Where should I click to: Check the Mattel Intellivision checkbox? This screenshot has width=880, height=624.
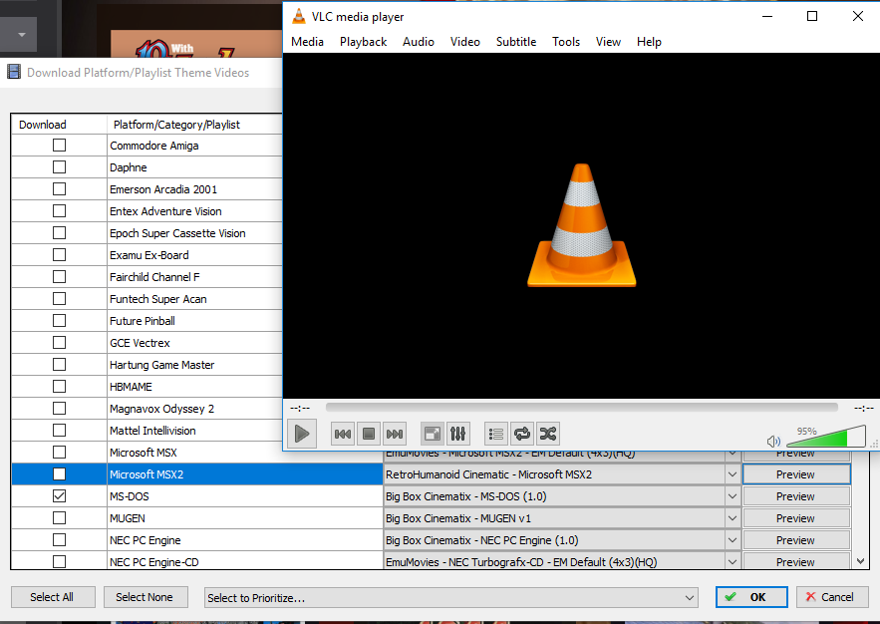[59, 431]
